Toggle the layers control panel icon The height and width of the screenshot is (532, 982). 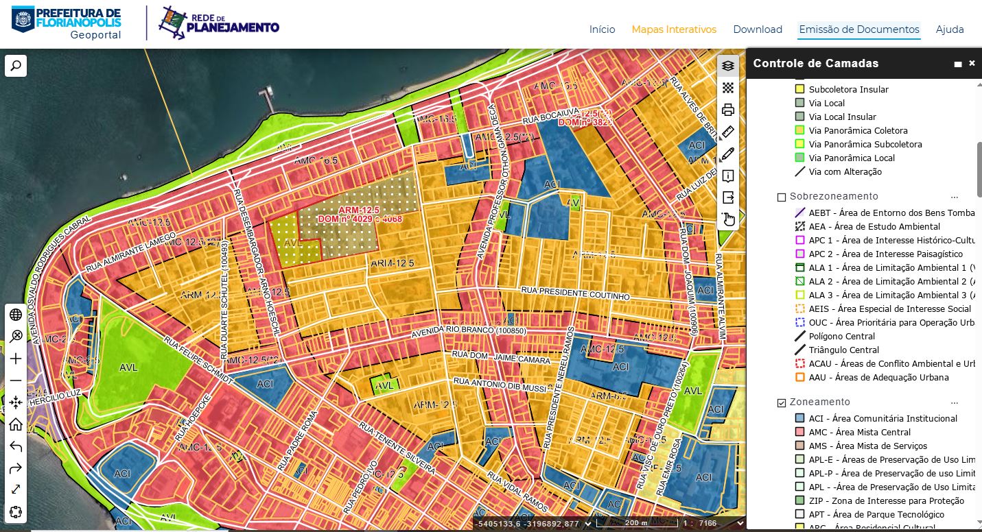[x=728, y=66]
